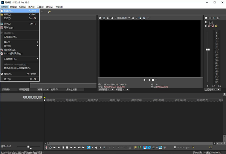Click the preview Play button
This screenshot has width=226, height=154.
[144, 80]
